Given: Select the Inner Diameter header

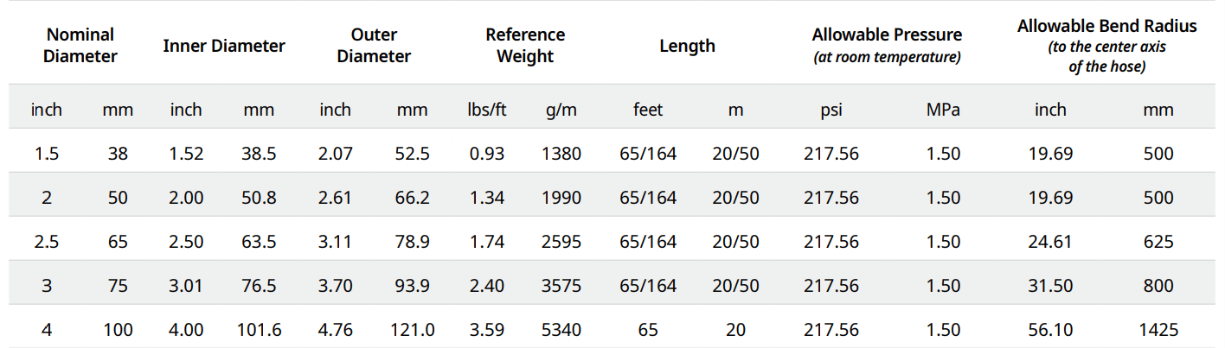Looking at the screenshot, I should [x=224, y=46].
